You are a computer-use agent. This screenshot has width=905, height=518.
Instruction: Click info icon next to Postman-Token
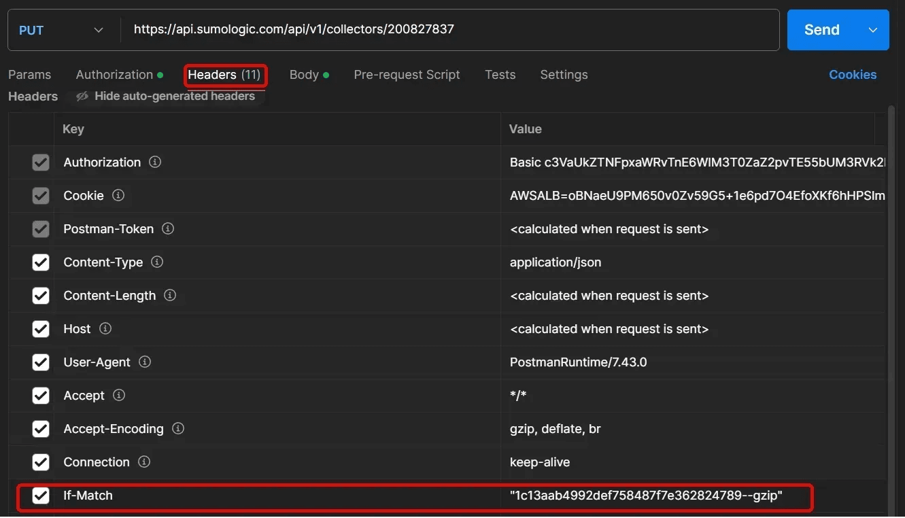pos(168,229)
